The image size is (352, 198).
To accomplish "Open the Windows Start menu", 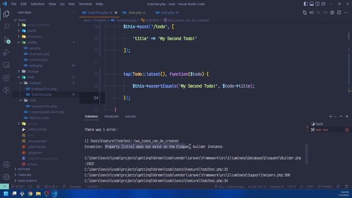I will pos(6,194).
